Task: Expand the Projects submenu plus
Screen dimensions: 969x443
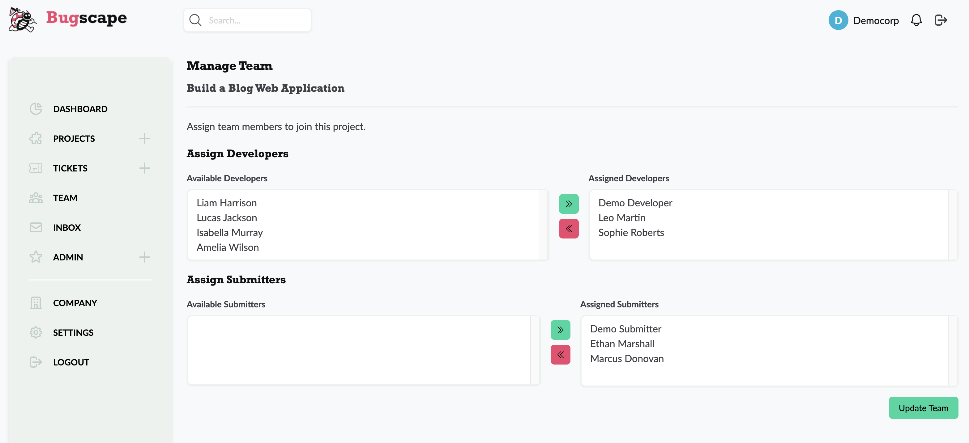Action: point(144,139)
